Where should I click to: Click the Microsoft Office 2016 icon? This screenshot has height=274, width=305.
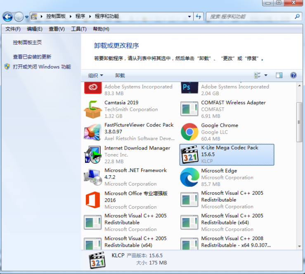92,200
